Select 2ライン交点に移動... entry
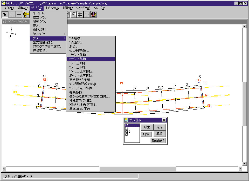The image size is (249, 181). (91, 88)
